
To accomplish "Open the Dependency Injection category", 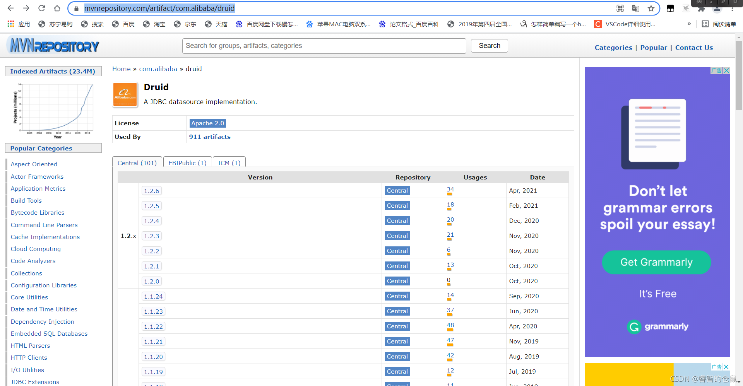I will click(x=42, y=321).
